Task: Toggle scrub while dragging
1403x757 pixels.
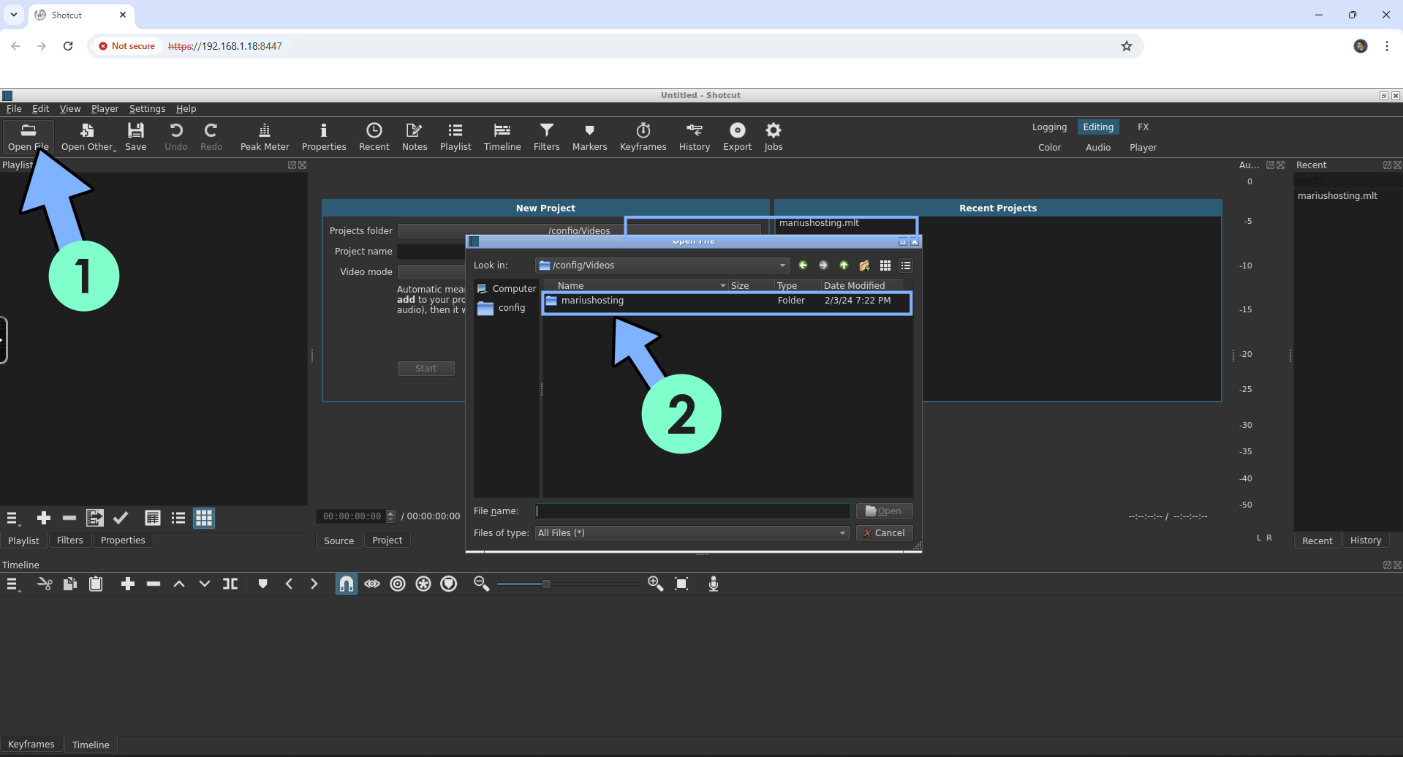Action: click(372, 584)
